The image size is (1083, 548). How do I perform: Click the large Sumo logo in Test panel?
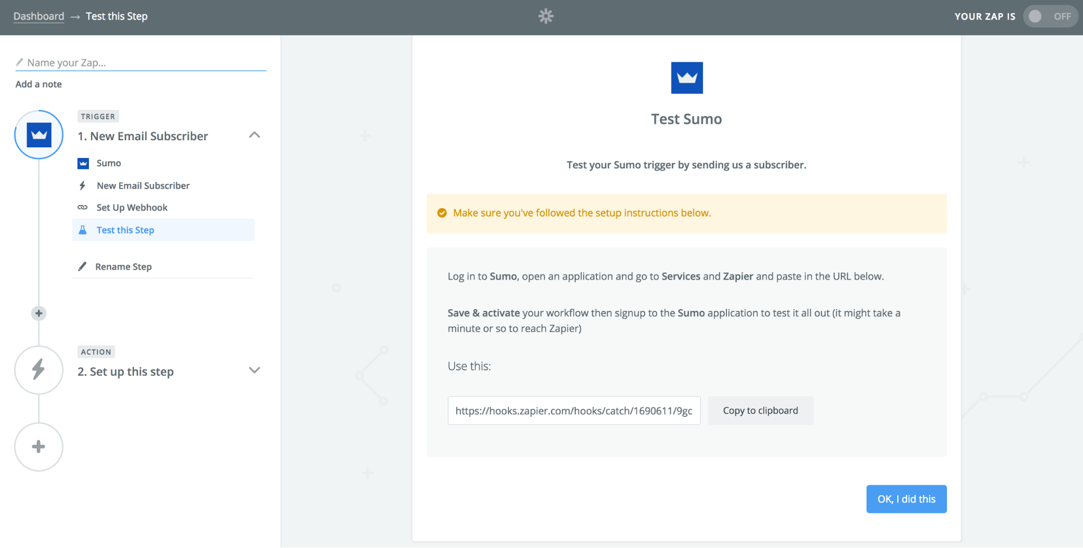point(686,78)
